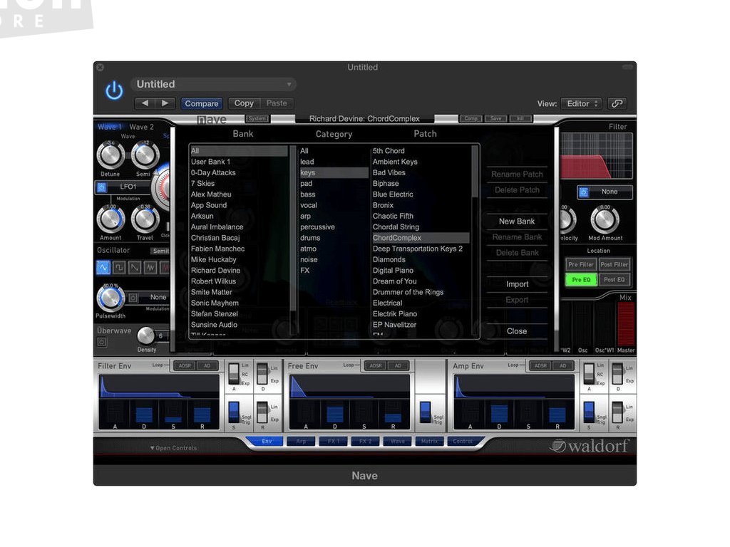Close the patch browser
The width and height of the screenshot is (730, 547).
point(517,331)
